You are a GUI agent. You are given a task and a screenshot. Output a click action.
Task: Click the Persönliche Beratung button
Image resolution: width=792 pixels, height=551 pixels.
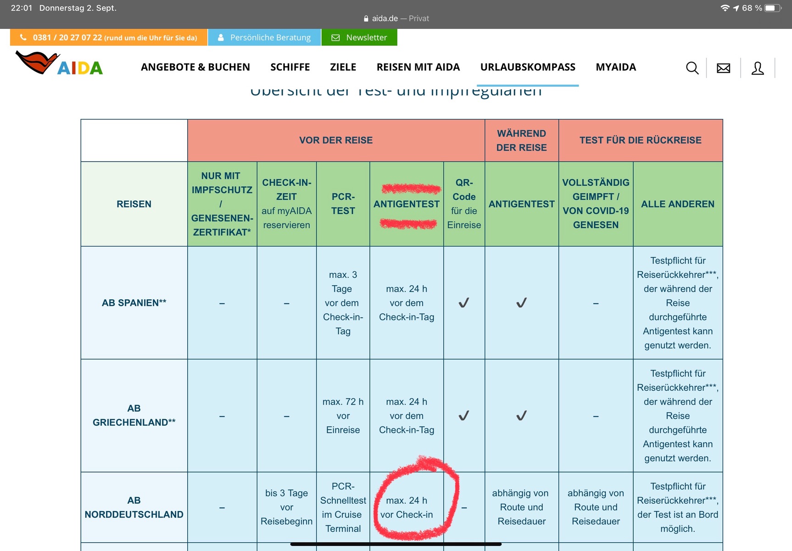click(270, 38)
